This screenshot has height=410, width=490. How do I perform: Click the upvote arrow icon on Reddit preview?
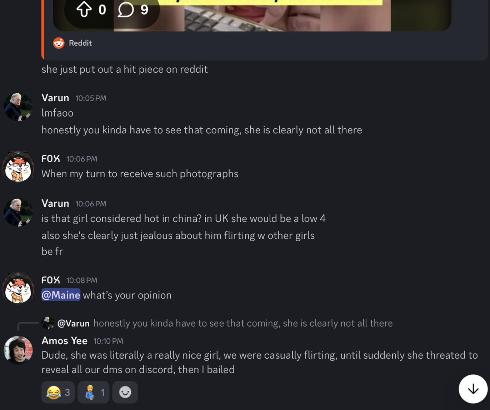84,9
